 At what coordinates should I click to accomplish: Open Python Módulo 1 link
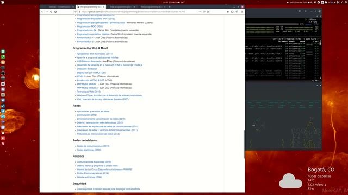85,38
